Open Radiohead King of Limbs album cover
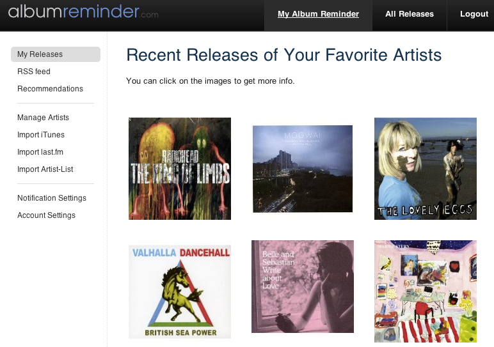494x347 pixels. pos(180,169)
